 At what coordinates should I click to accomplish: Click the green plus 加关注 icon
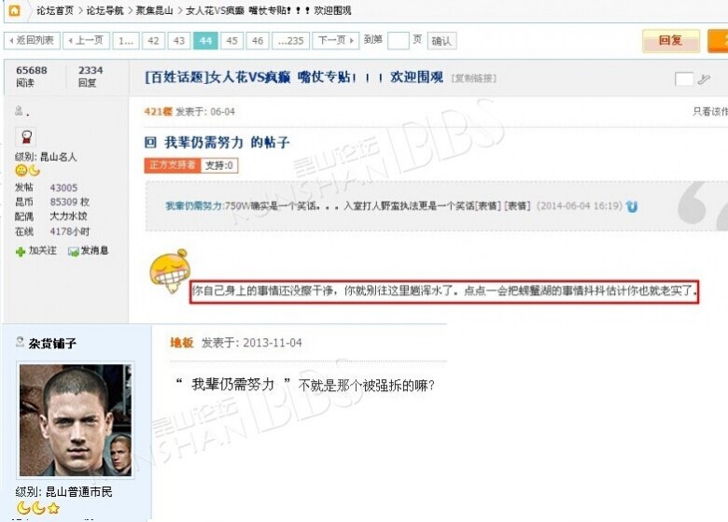21,252
